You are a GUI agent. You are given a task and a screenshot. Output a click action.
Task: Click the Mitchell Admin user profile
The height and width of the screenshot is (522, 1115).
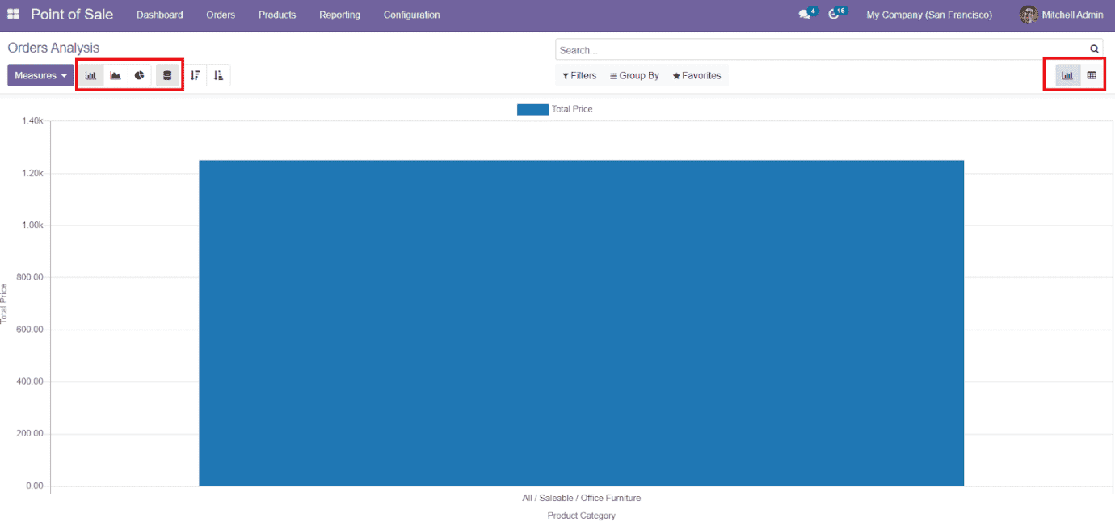click(1061, 14)
